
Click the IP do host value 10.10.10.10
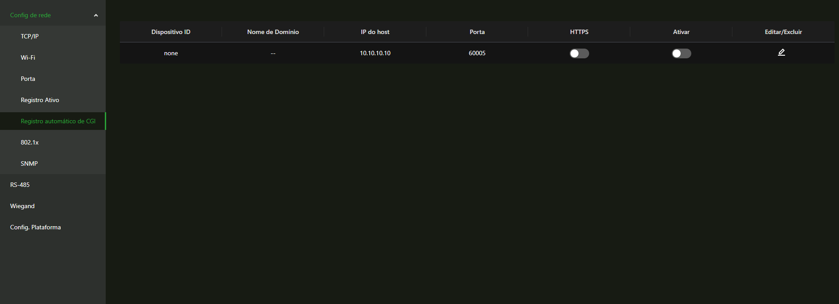tap(375, 53)
